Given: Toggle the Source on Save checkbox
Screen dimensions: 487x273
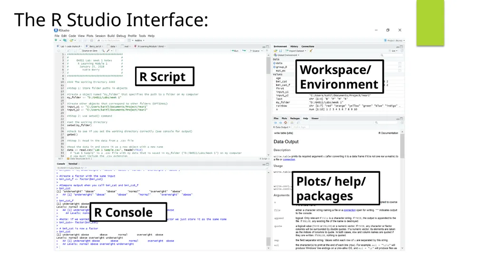Looking at the screenshot, I should [80, 51].
